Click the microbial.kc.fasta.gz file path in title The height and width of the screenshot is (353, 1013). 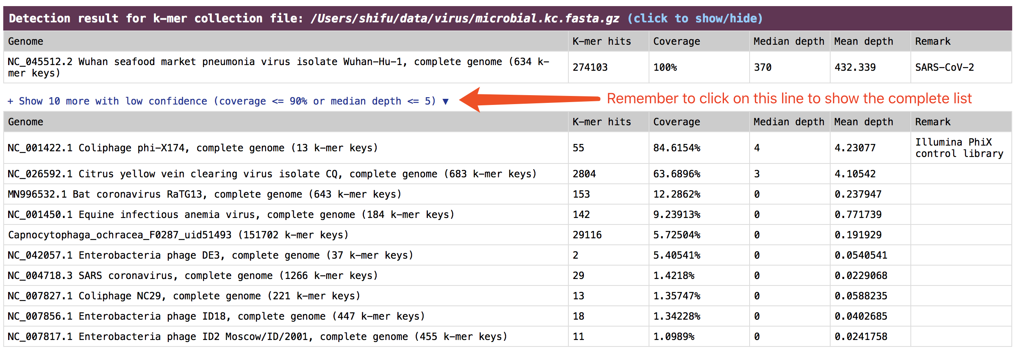pos(465,18)
